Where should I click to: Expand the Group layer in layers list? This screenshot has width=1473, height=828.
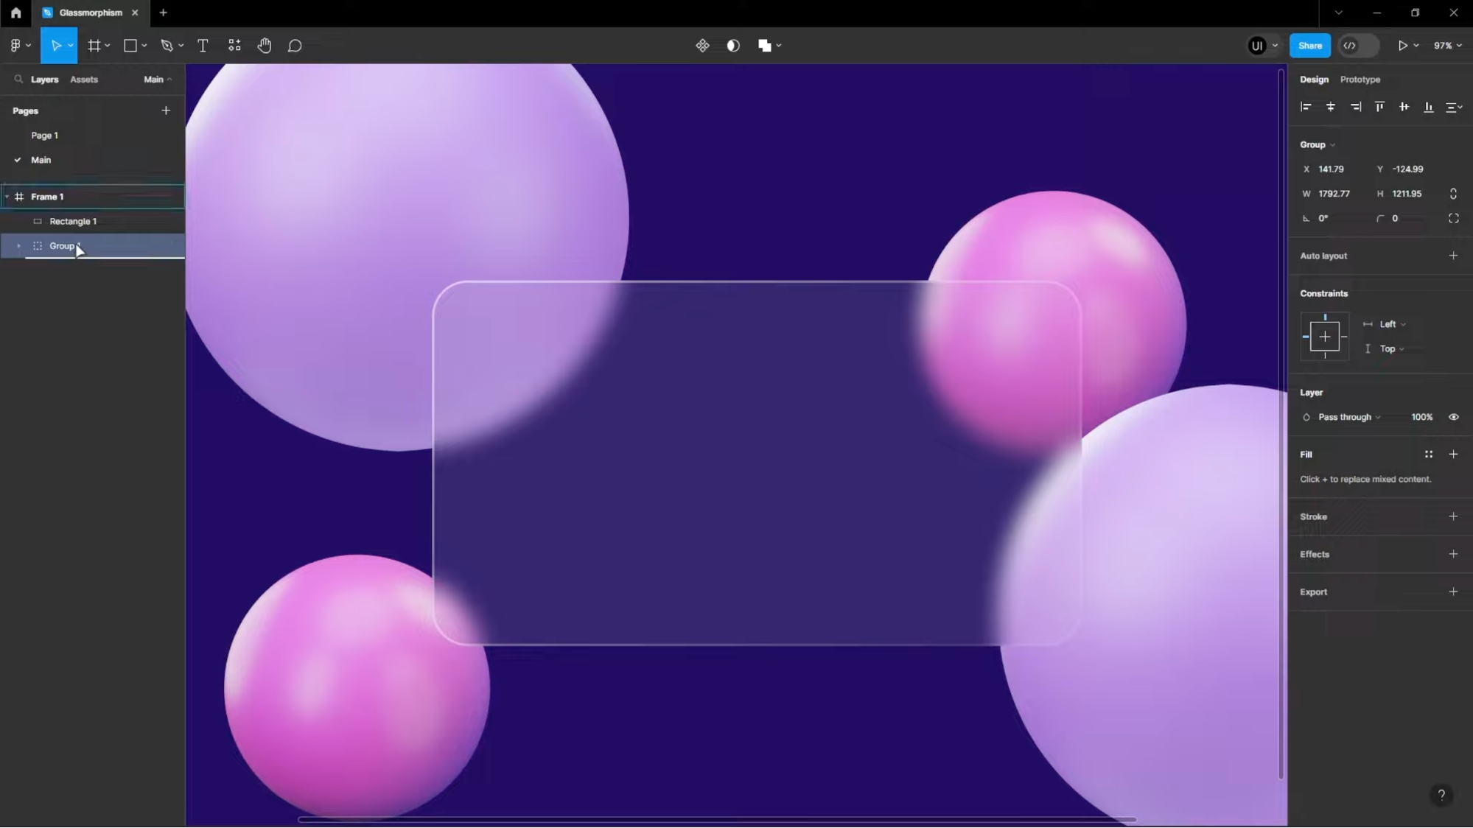coord(18,246)
